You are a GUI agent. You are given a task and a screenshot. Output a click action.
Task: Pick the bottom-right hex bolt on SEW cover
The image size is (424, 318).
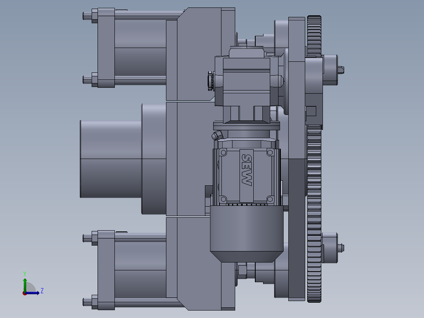tap(270, 200)
